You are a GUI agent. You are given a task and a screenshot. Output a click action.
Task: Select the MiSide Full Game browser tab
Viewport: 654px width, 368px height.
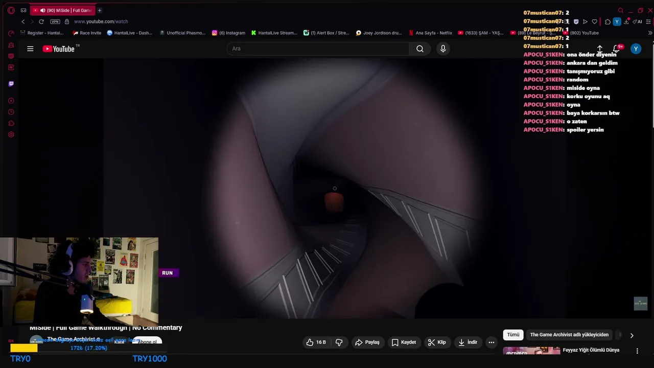62,10
